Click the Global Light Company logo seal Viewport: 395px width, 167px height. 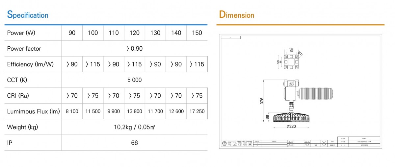pyautogui.click(x=224, y=144)
